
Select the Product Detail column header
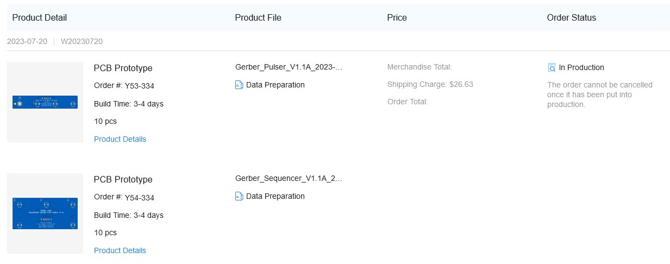pyautogui.click(x=40, y=17)
